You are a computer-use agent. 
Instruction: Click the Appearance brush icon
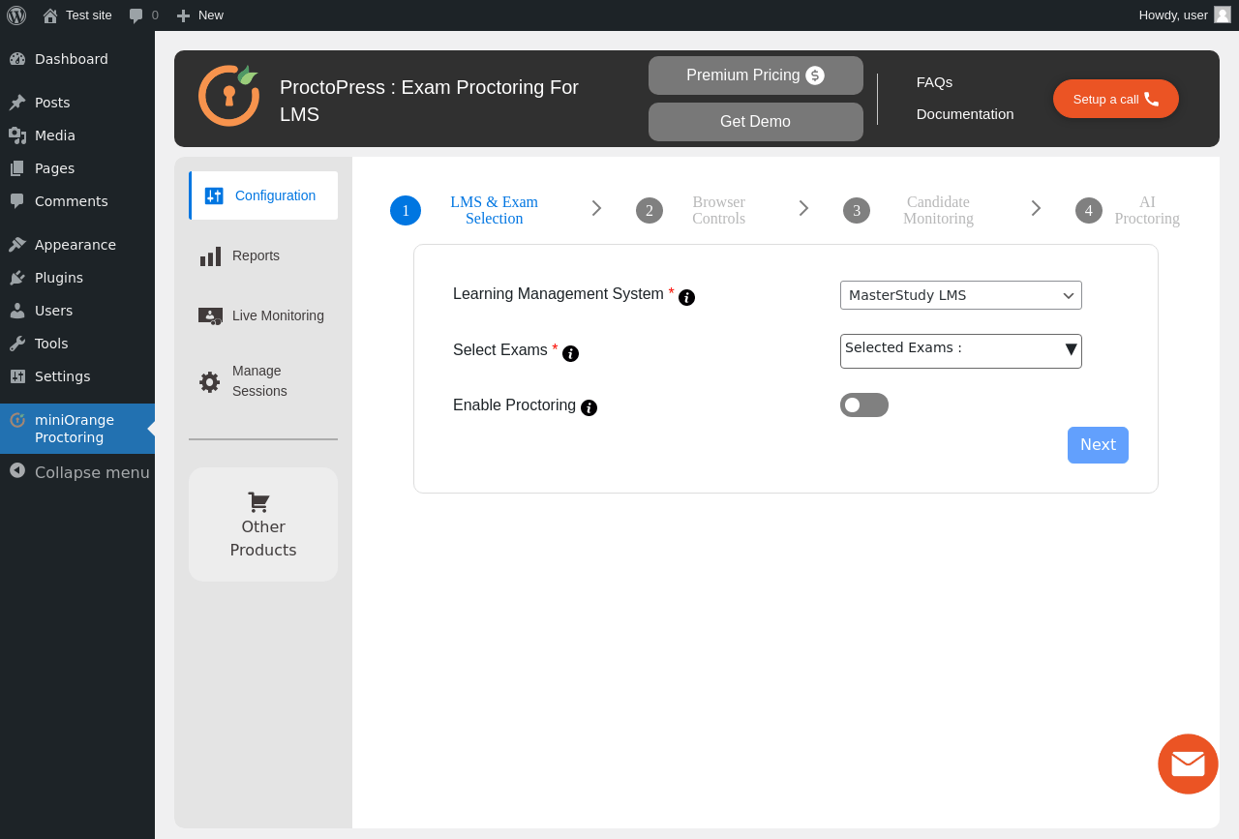pyautogui.click(x=17, y=245)
